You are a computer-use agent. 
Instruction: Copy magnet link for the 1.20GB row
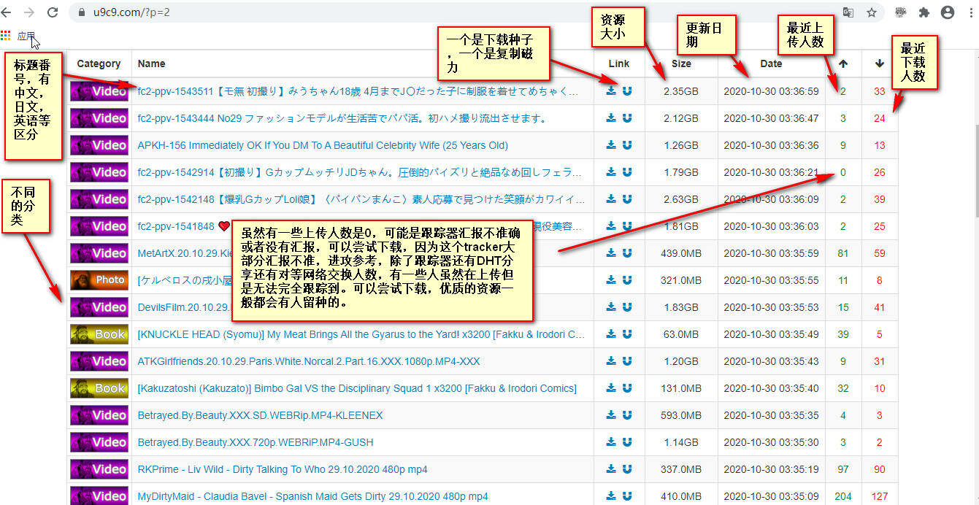[x=627, y=361]
